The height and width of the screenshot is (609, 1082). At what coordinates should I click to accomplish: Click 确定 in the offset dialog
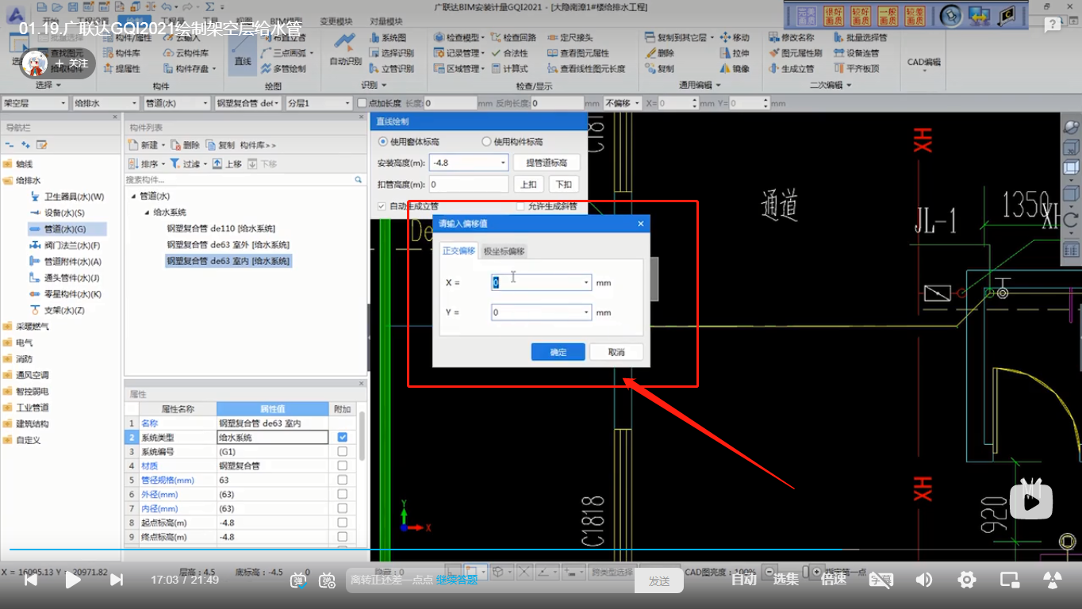point(558,352)
